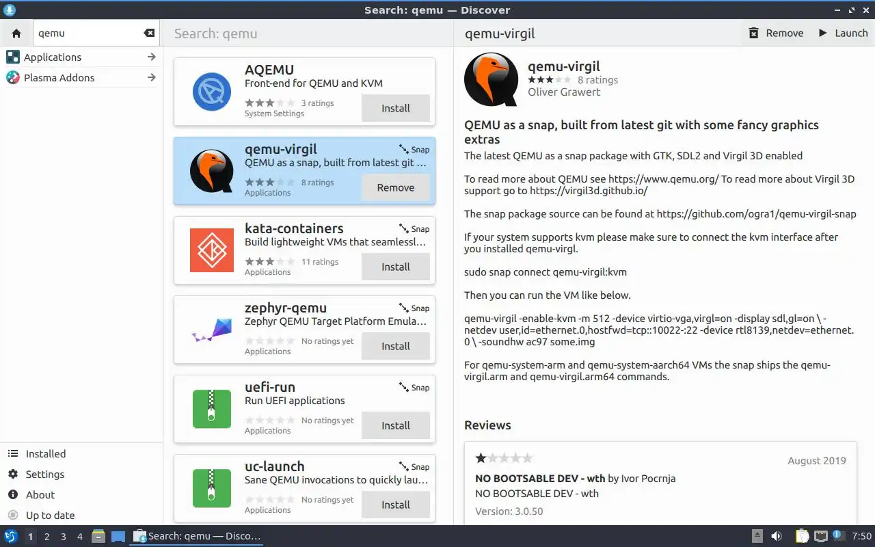This screenshot has height=547, width=875.
Task: Open the clipboard tray icon
Action: coord(802,536)
